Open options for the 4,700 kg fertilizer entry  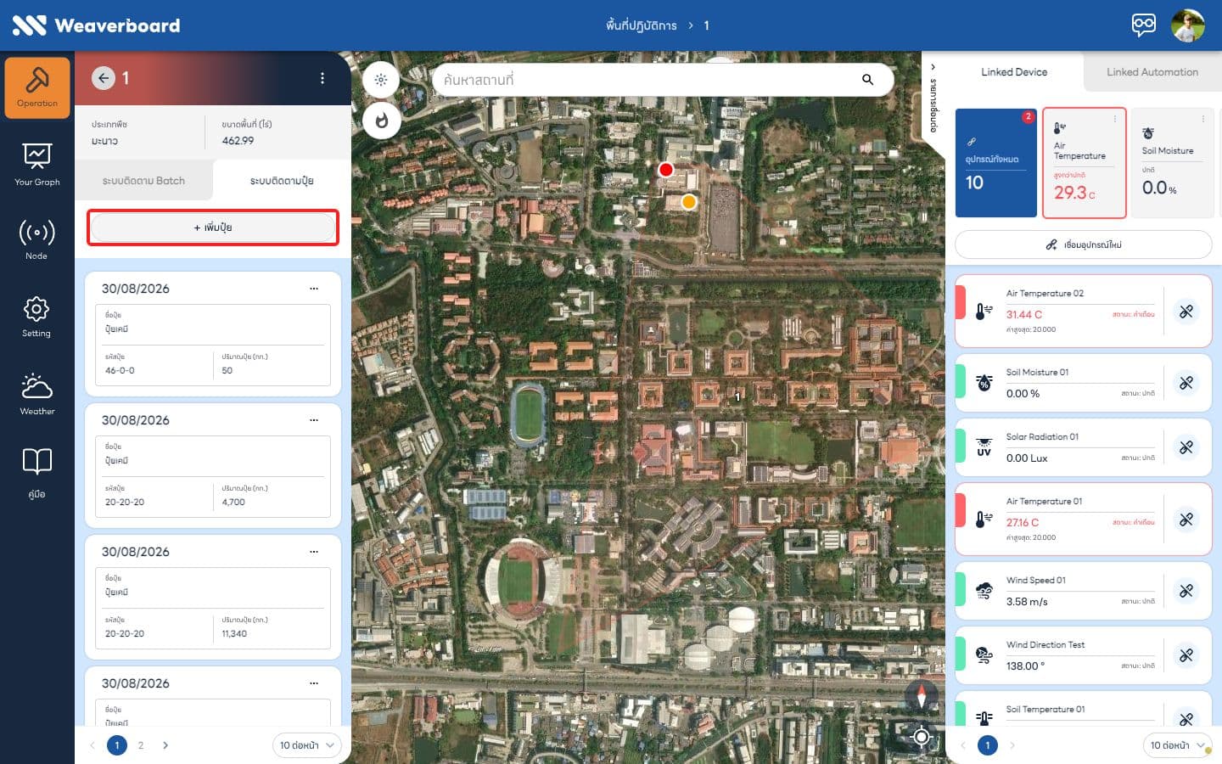click(314, 420)
